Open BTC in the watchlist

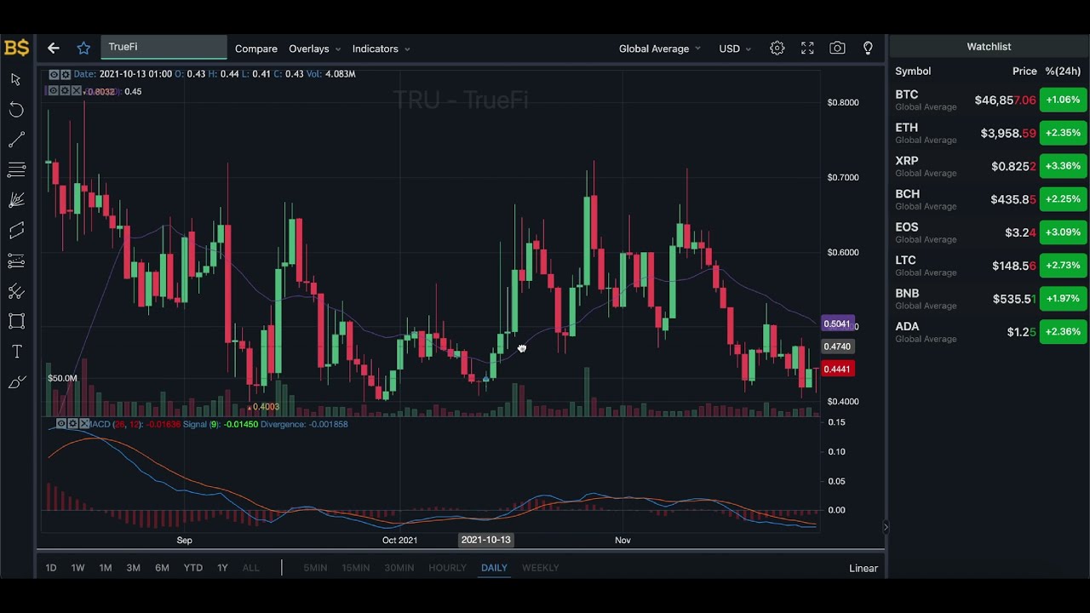click(x=990, y=100)
